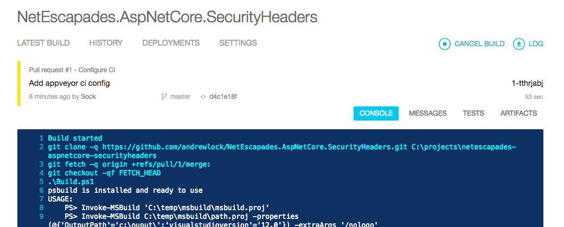Click author name Sock

coord(88,97)
